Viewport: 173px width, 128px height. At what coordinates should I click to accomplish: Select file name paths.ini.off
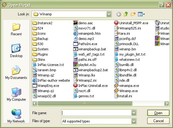pyautogui.click(x=88, y=60)
